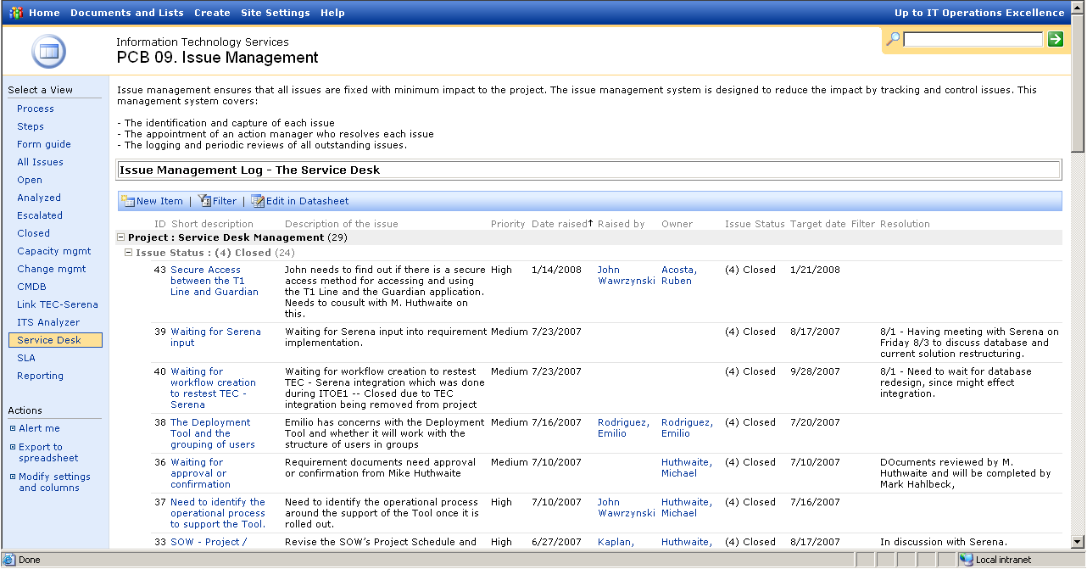Click the bullet icon next to Alert me
The height and width of the screenshot is (569, 1087).
click(13, 428)
